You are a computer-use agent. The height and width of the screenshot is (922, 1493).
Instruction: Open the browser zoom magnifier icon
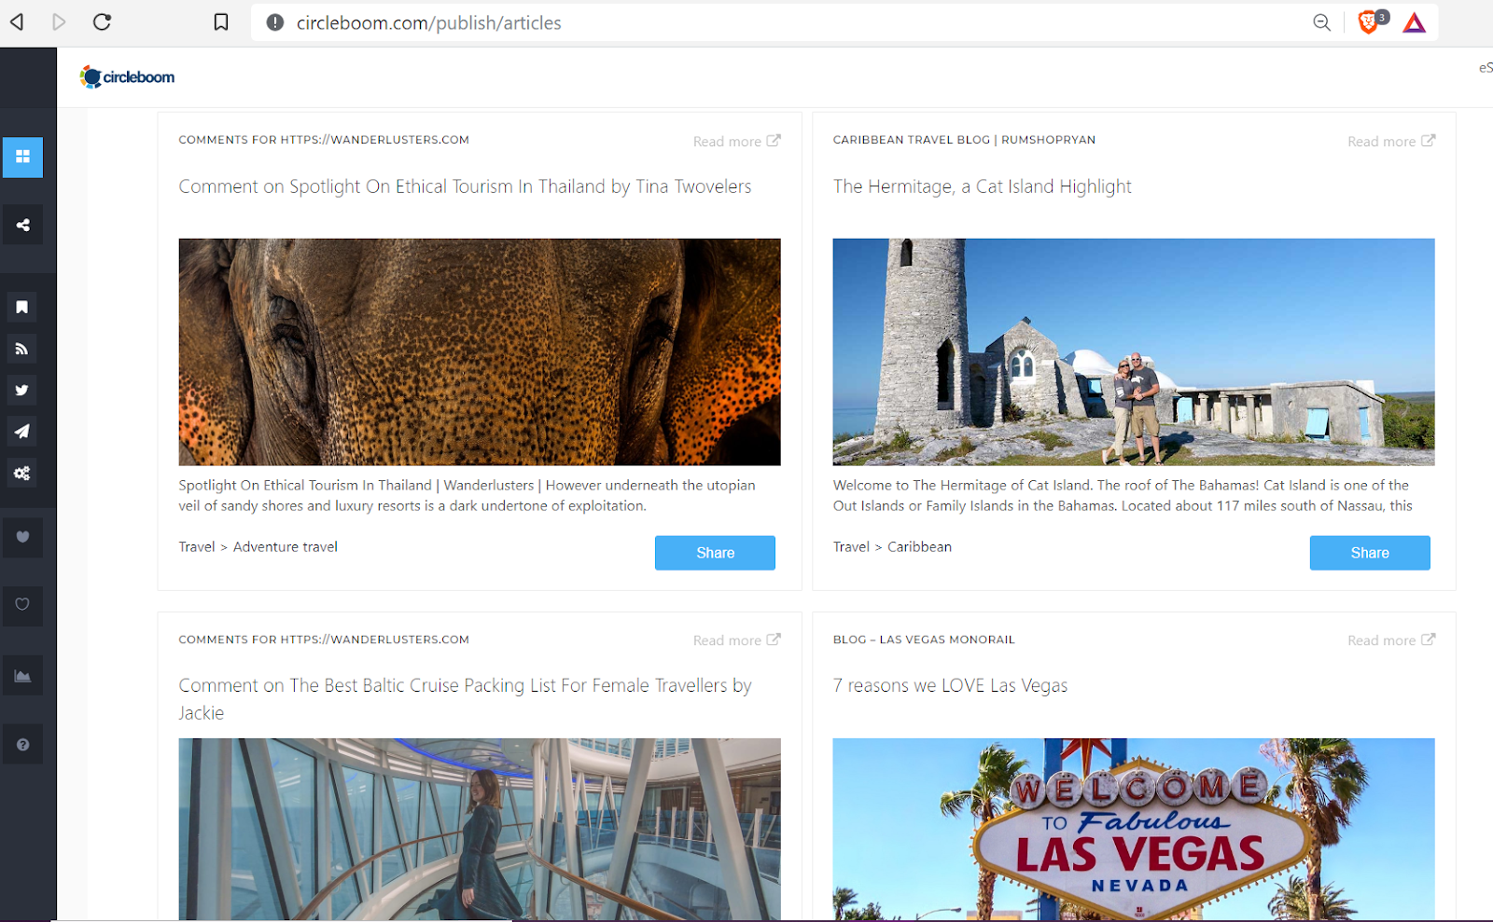pos(1321,22)
